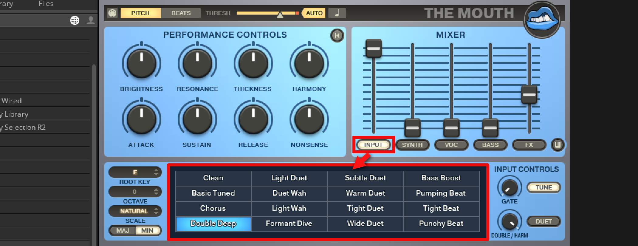Viewport: 638px width, 246px height.
Task: Choose the Pumping Beat preset
Action: 441,193
